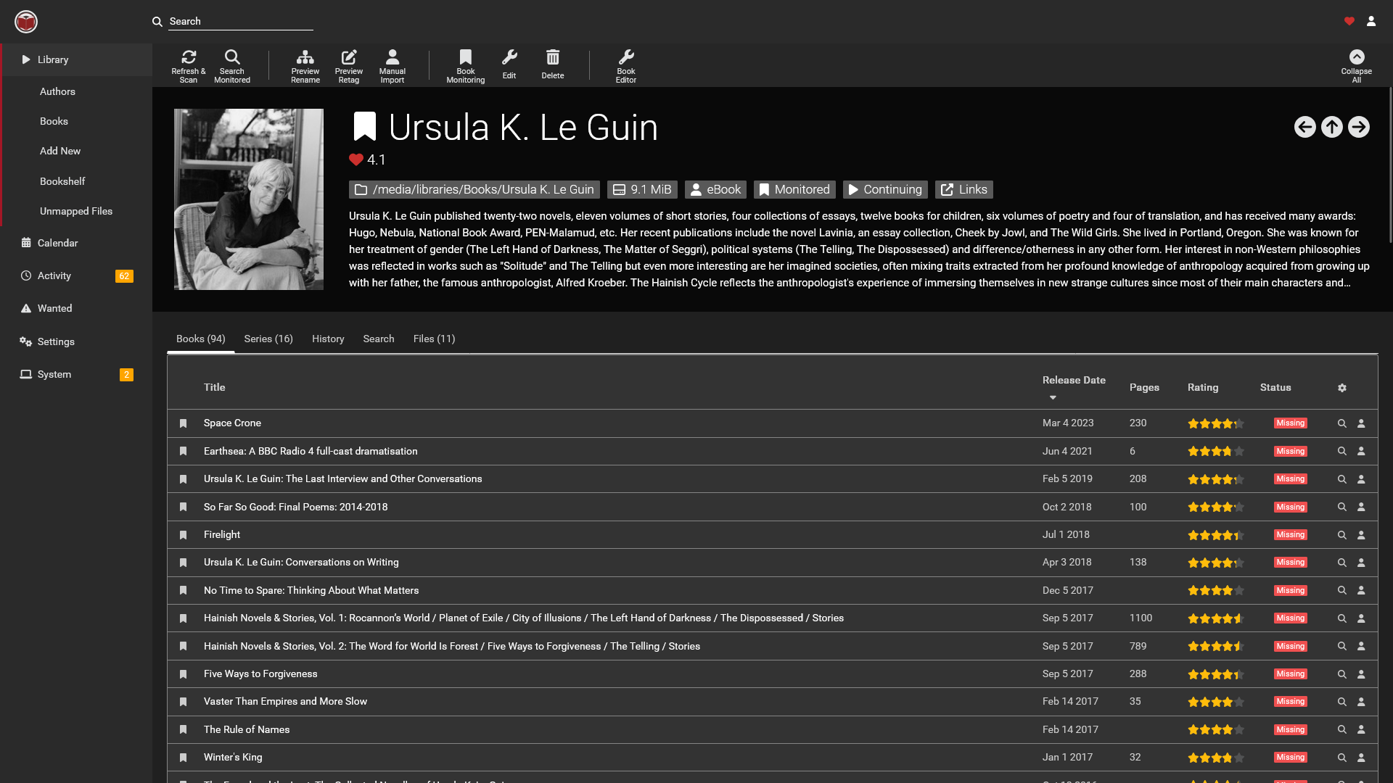Open Vaster Than Empires and More Slow
The width and height of the screenshot is (1393, 783).
tap(285, 701)
